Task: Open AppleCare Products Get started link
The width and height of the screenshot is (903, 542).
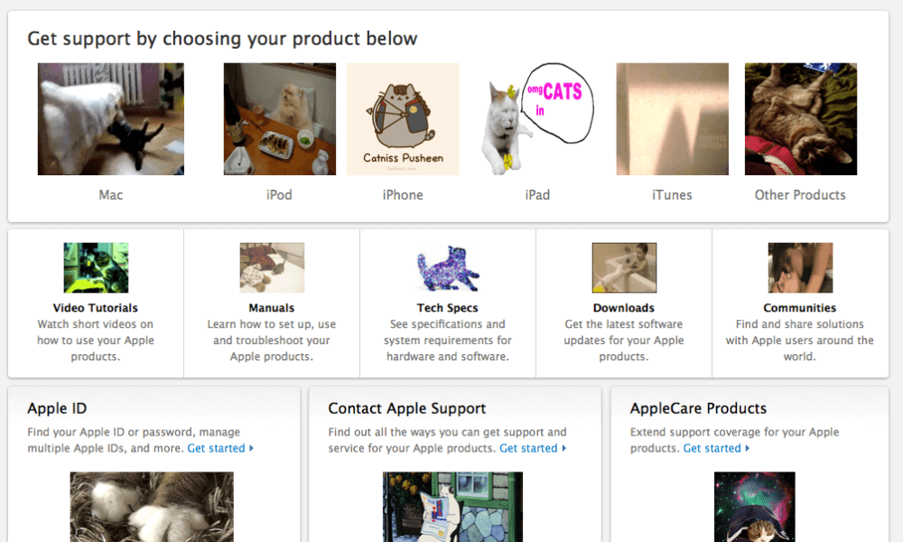Action: click(716, 448)
